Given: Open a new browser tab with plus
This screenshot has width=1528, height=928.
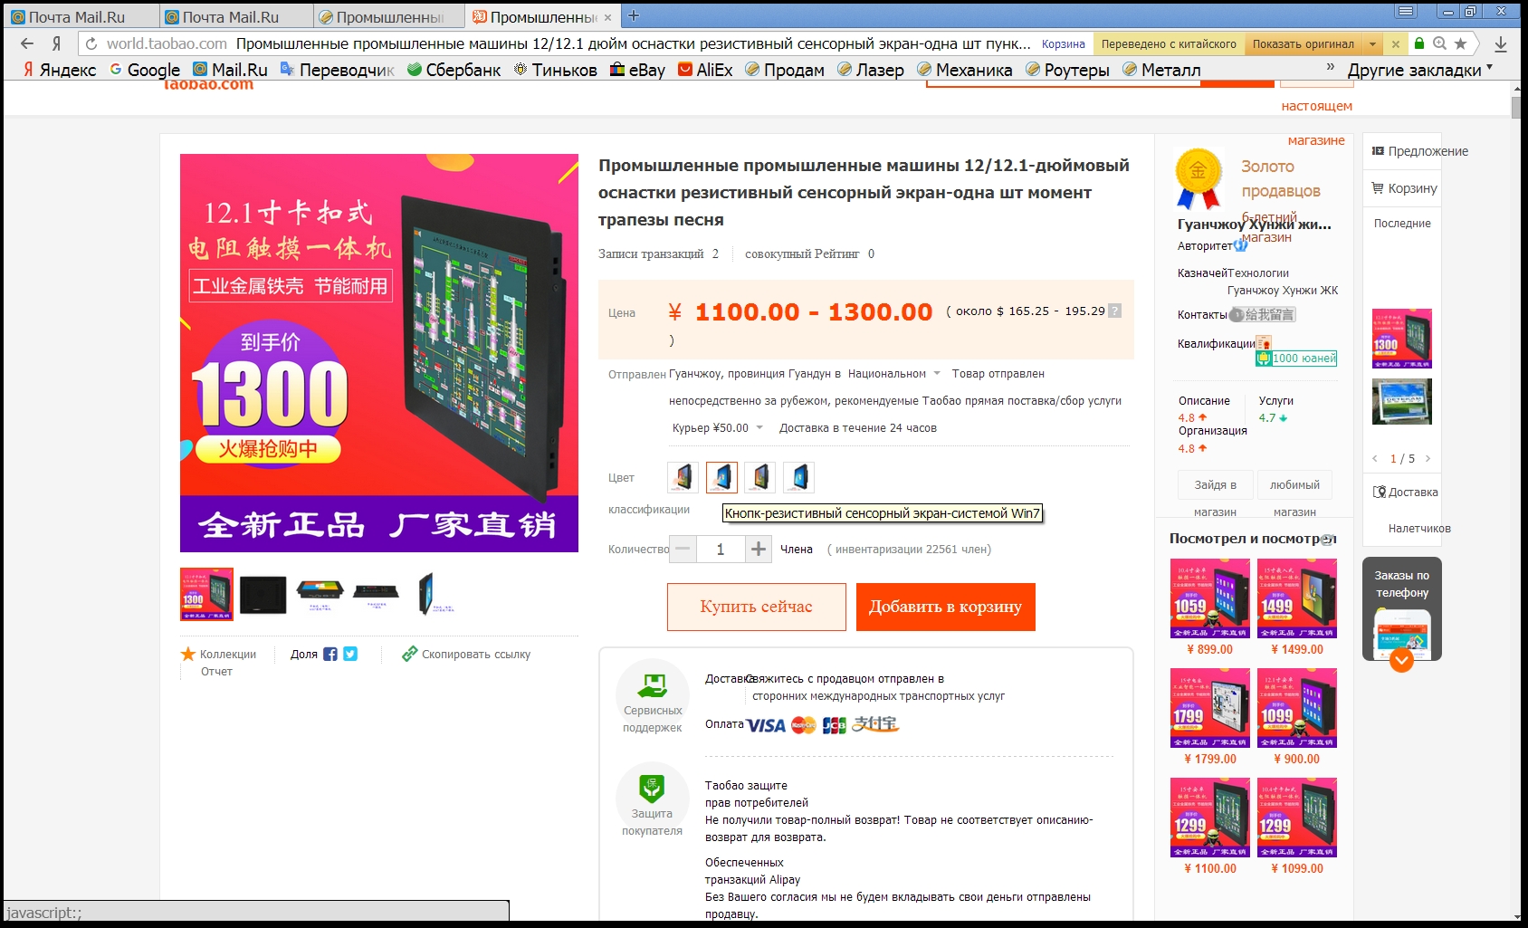Looking at the screenshot, I should click(x=634, y=15).
